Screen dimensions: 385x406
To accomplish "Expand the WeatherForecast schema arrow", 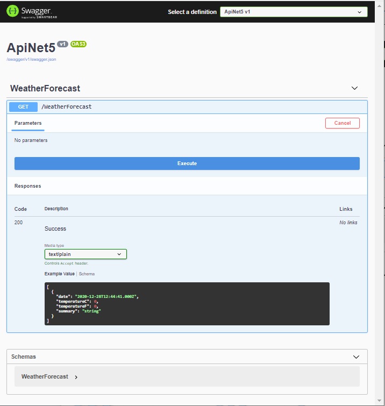I will [76, 377].
